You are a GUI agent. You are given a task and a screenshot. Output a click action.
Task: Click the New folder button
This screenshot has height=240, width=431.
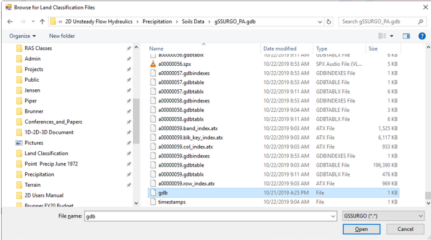click(62, 36)
